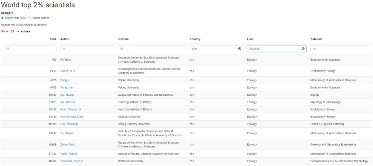Select rank cell '14044'
Screen dimensions: 373x166
tap(52, 117)
